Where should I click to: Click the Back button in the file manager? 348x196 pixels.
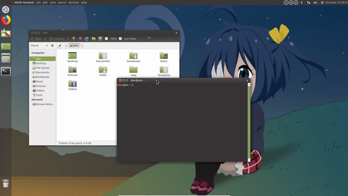pos(36,39)
